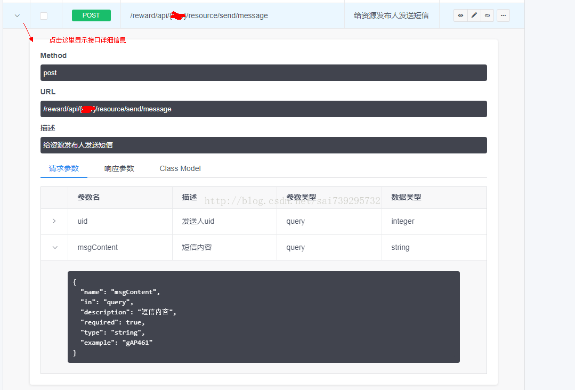Click the 给资源发布人发送短信 description in header row

[x=391, y=15]
